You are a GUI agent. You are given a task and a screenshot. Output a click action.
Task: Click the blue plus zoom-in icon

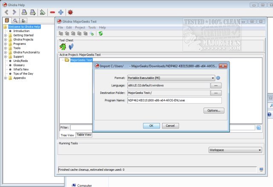[x=61, y=12]
